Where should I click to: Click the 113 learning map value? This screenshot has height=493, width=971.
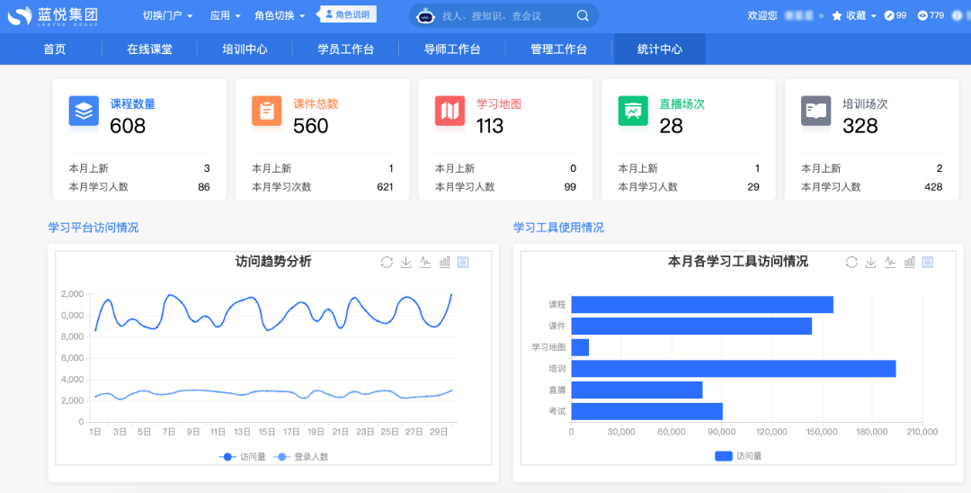point(490,126)
